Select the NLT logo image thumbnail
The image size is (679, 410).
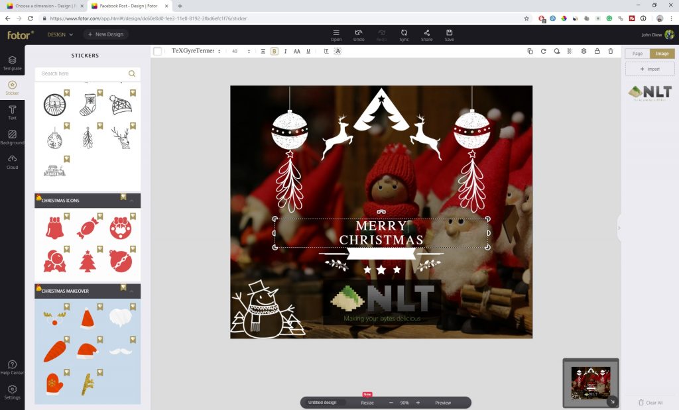(x=650, y=93)
